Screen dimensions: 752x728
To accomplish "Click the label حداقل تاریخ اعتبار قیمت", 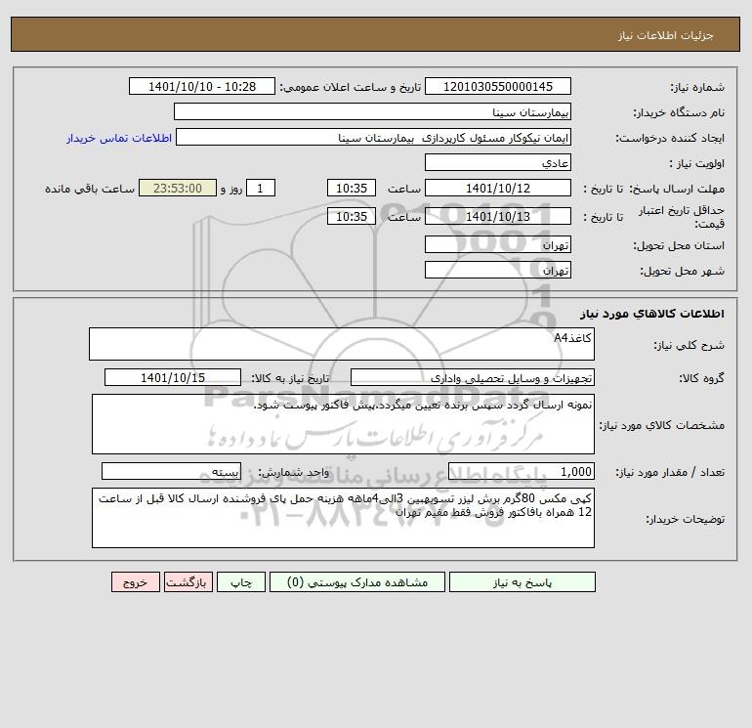I will pos(682,217).
